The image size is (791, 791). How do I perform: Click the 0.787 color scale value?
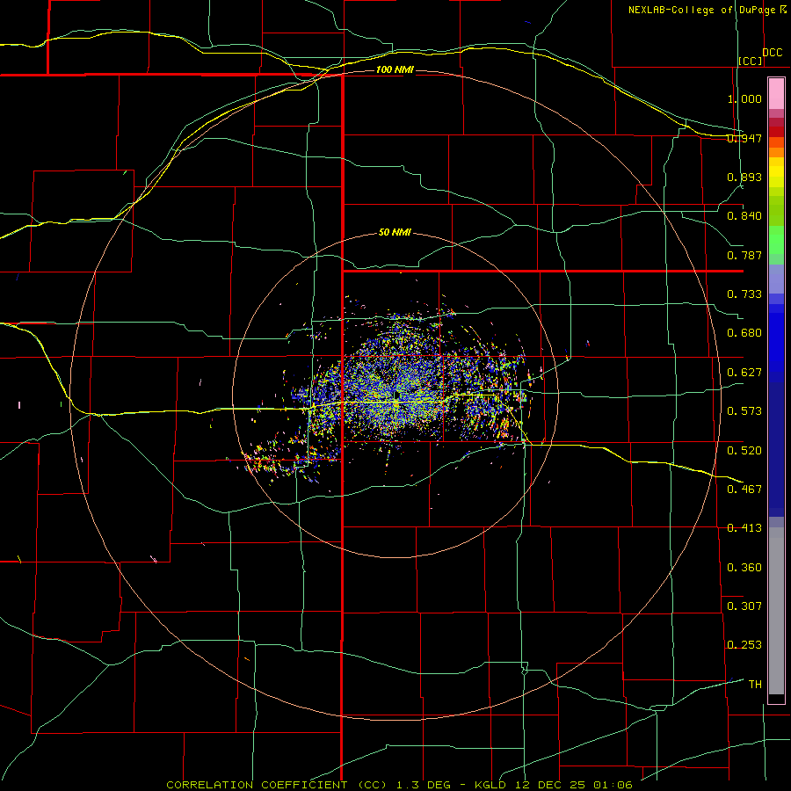(744, 255)
